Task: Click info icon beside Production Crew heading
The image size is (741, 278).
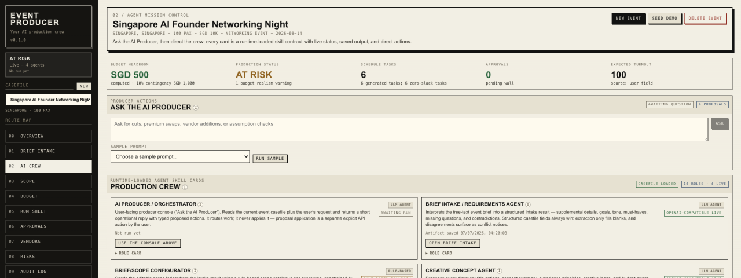Action: click(x=185, y=187)
